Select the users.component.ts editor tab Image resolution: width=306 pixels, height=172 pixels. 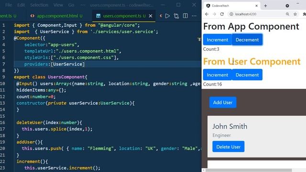124,16
